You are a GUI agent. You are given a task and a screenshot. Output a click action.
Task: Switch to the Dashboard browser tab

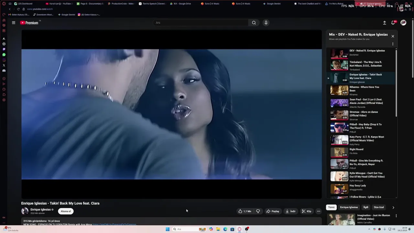pos(27,4)
